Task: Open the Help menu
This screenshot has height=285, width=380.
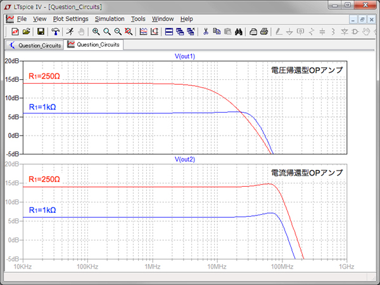Action: [x=187, y=19]
